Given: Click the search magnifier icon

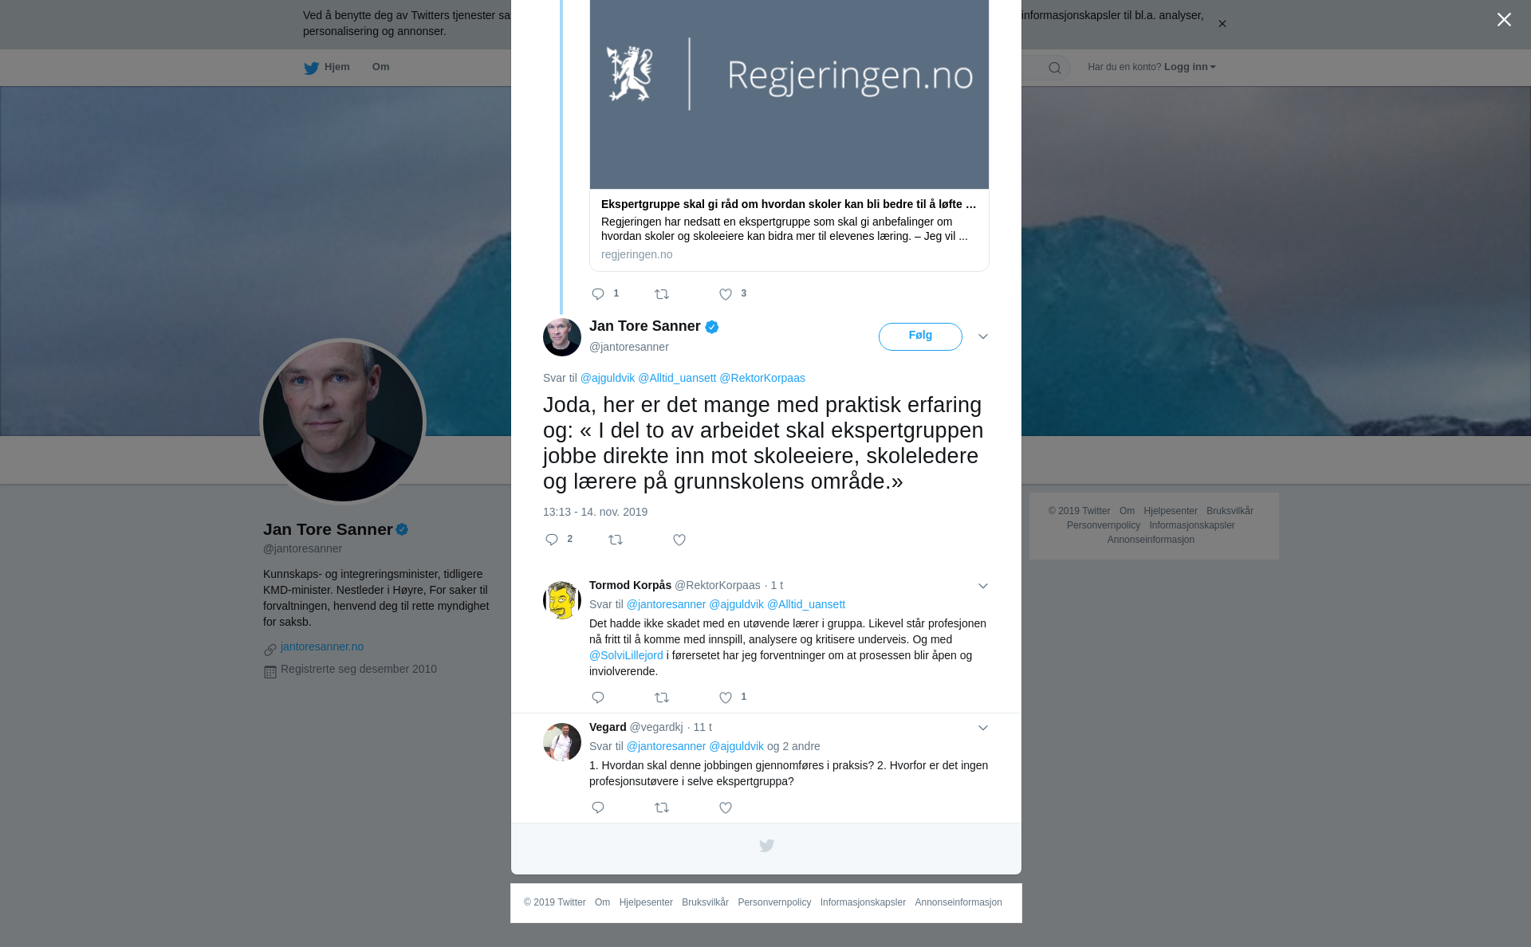Looking at the screenshot, I should coord(1055,69).
